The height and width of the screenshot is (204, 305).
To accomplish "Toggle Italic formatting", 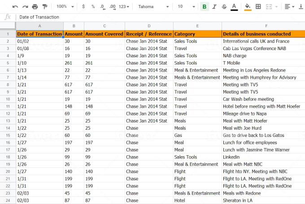I will coord(214,7).
